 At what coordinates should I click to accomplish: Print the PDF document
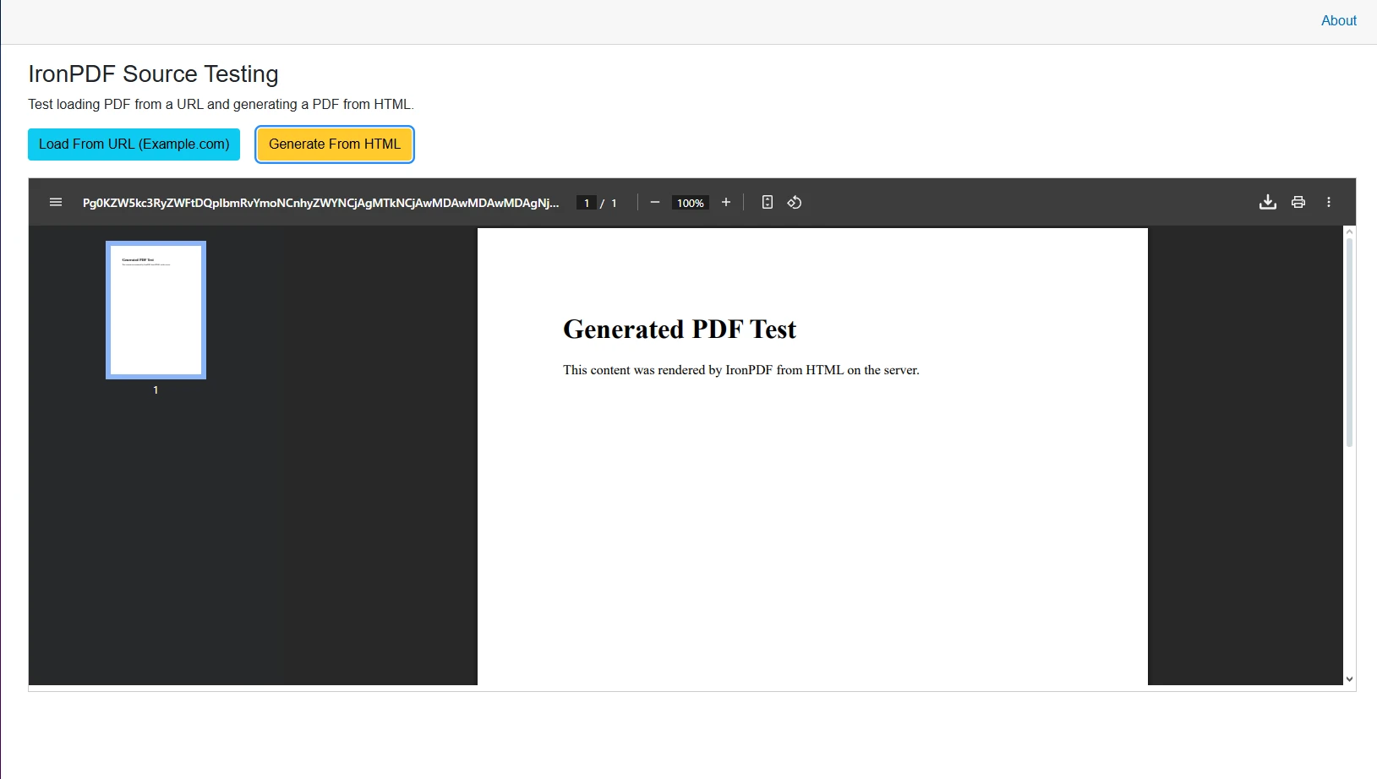1298,202
